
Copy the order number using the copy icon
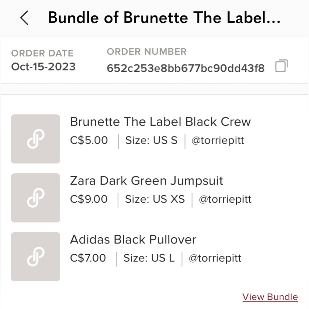[281, 66]
